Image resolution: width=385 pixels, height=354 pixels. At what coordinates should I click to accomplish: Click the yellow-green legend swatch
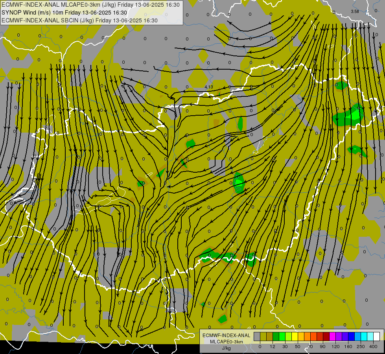[x=289, y=336]
